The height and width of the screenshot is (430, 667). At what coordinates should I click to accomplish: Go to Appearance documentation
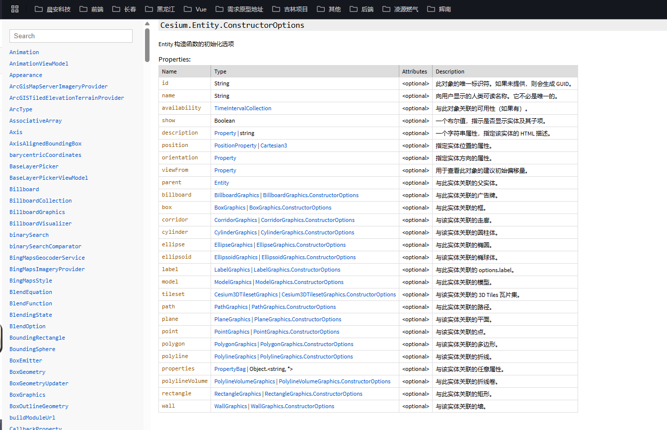(26, 75)
